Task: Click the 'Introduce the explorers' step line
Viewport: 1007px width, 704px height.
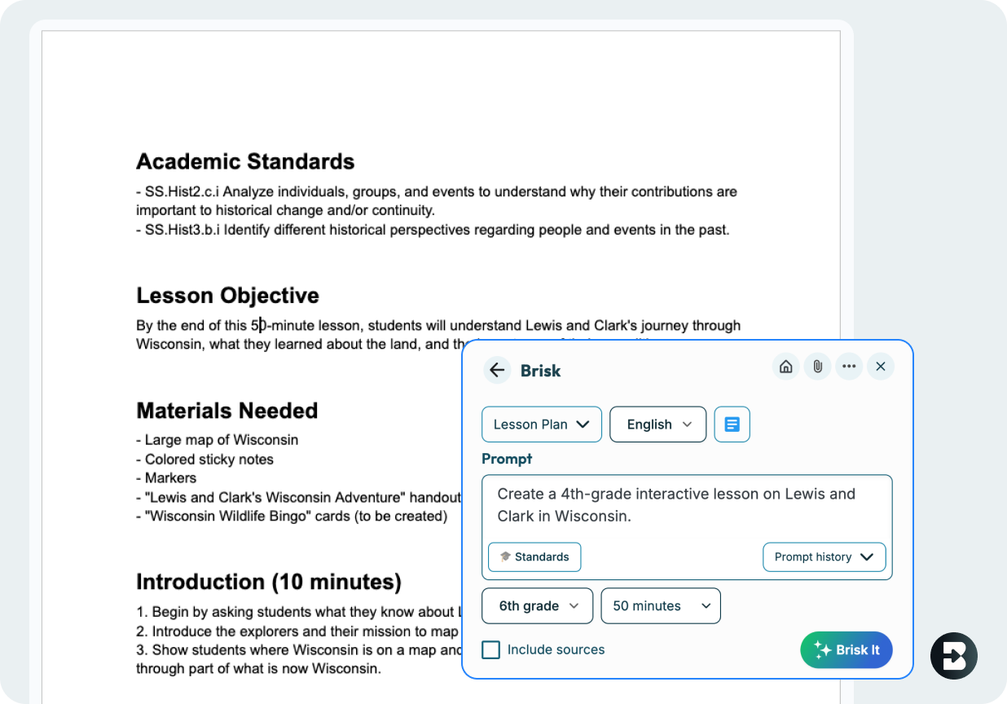Action: pyautogui.click(x=298, y=631)
